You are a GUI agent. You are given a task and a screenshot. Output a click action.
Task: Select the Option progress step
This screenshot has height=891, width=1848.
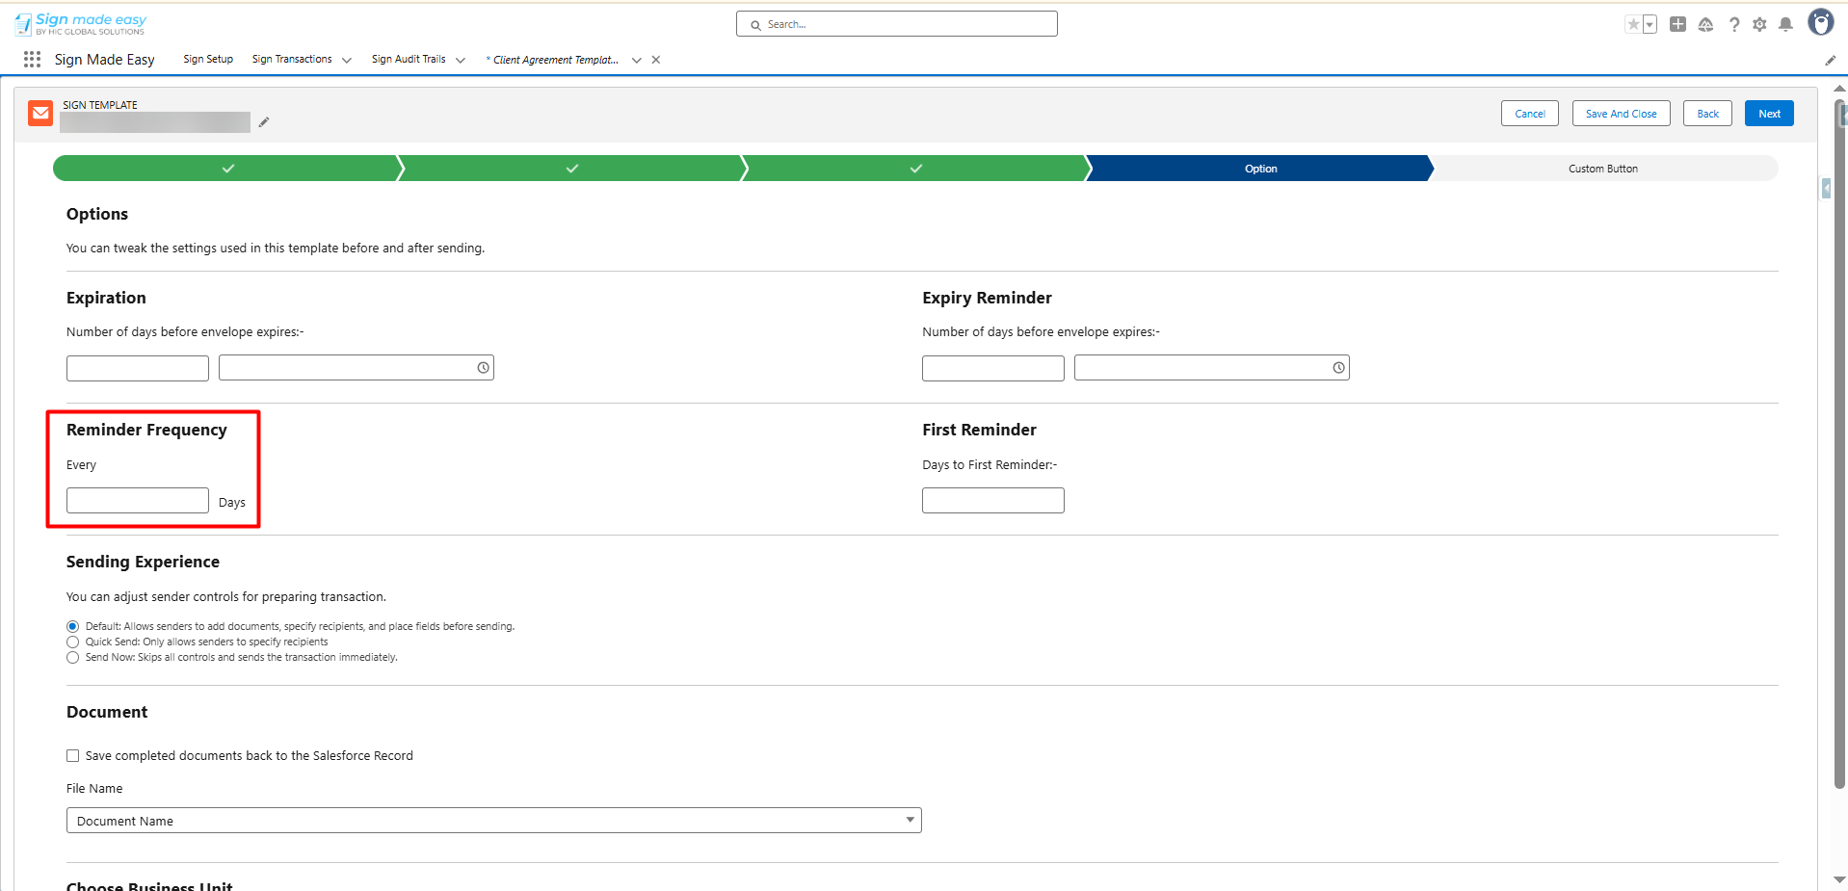coord(1260,169)
